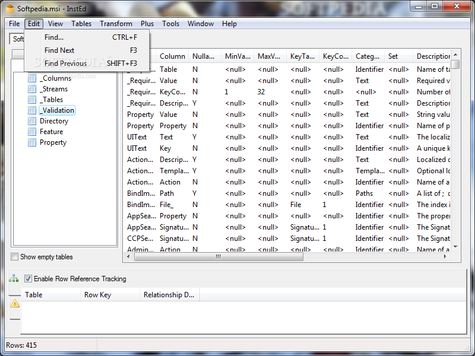Click Table header in reference tracking panel
The height and width of the screenshot is (356, 475).
tap(50, 295)
